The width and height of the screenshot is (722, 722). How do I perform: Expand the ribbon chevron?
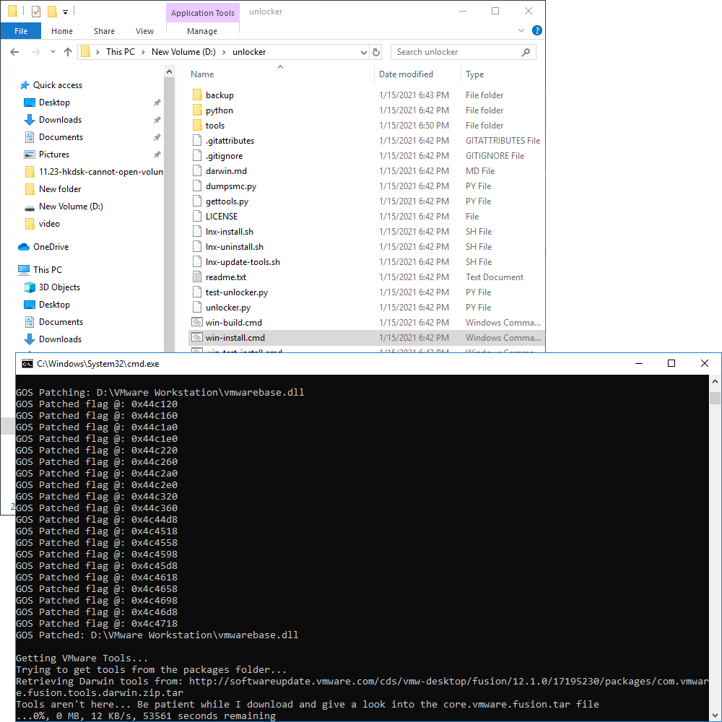[x=521, y=30]
